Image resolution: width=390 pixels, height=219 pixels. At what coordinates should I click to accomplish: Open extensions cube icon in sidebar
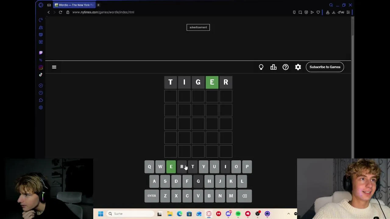[x=41, y=100]
